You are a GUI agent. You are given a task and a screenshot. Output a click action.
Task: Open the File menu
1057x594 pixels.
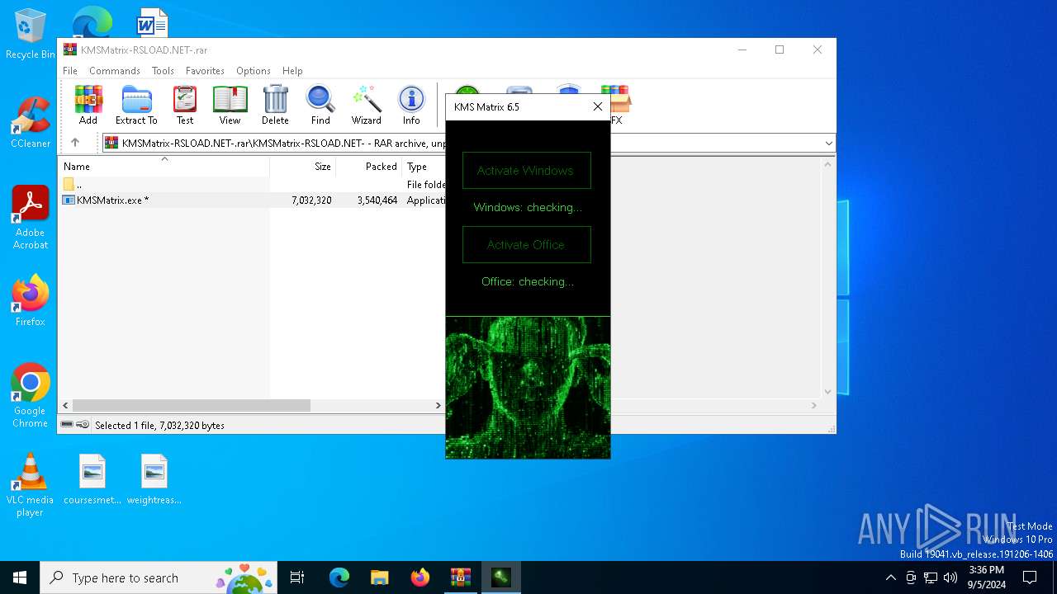(x=70, y=71)
